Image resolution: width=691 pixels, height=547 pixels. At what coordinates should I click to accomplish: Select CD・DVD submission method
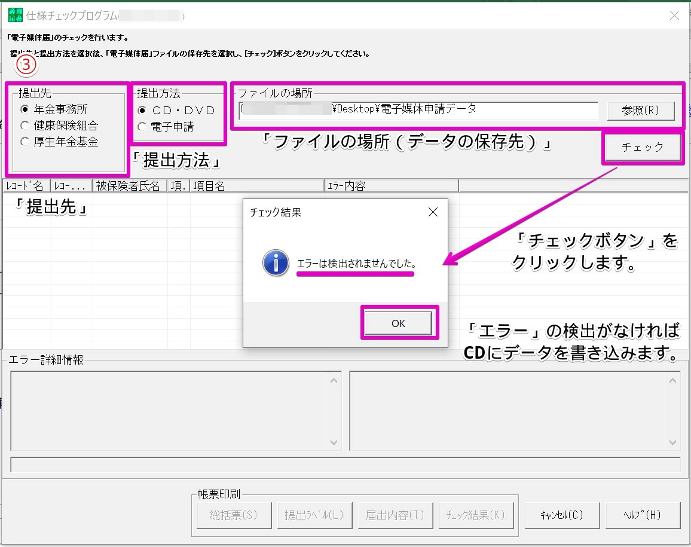coord(142,110)
